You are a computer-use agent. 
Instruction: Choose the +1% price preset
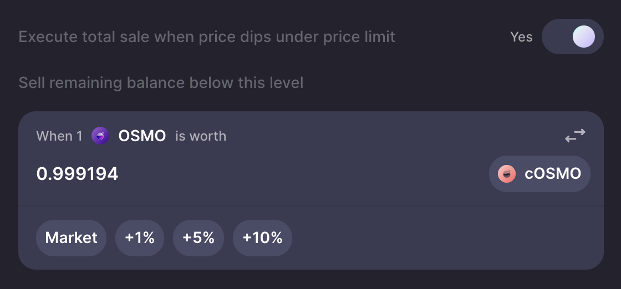(139, 238)
